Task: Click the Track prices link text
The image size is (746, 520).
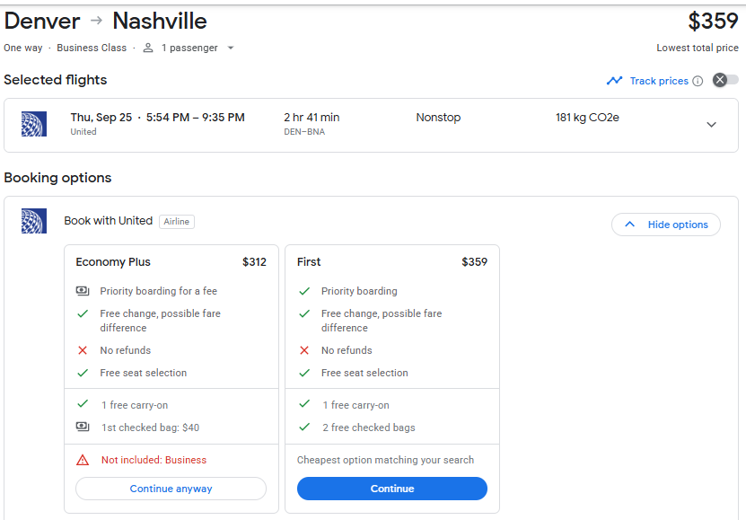Action: [x=659, y=81]
